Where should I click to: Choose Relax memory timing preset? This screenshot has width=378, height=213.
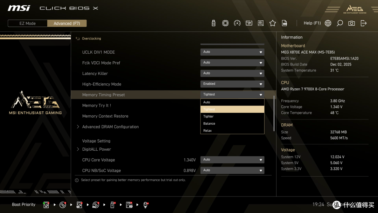[x=232, y=131]
